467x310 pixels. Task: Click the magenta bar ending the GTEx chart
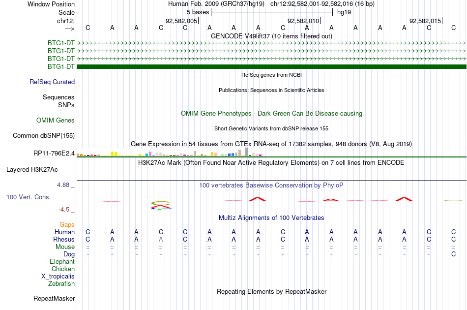(x=261, y=155)
